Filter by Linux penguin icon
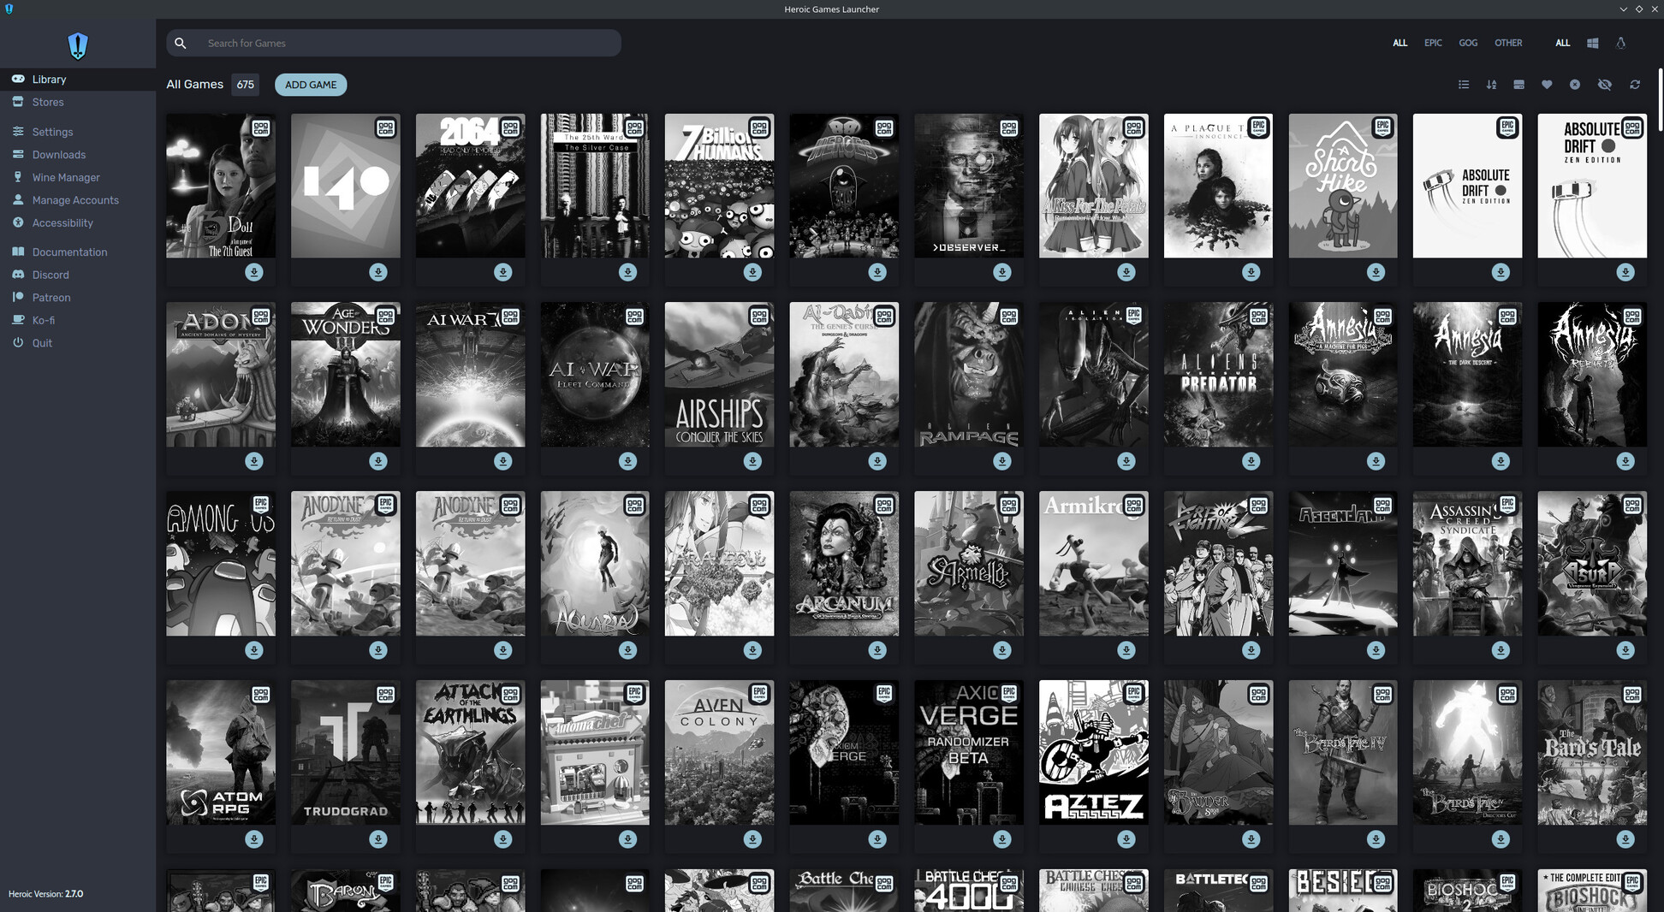 1620,43
